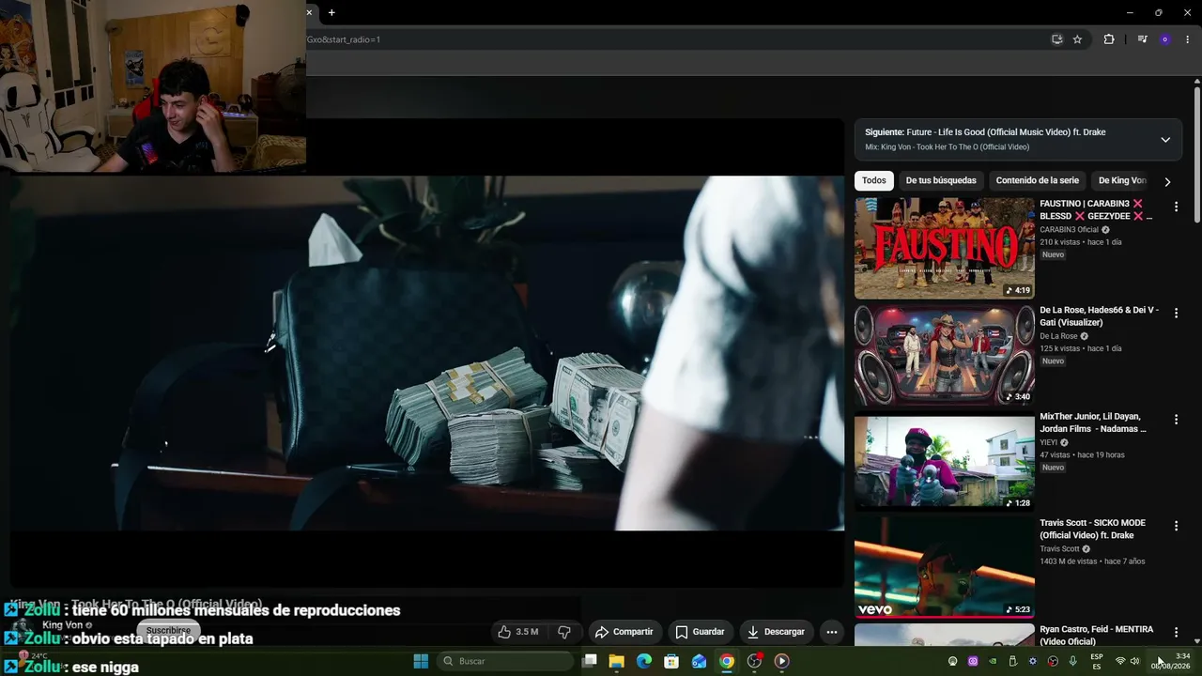
Task: Open the media player app on taskbar
Action: 781,661
